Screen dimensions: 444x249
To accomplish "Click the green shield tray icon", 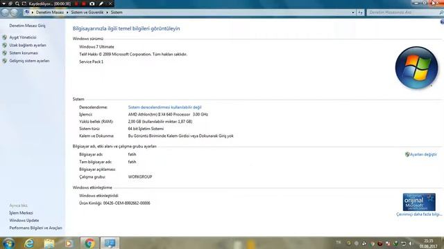I will (395, 243).
